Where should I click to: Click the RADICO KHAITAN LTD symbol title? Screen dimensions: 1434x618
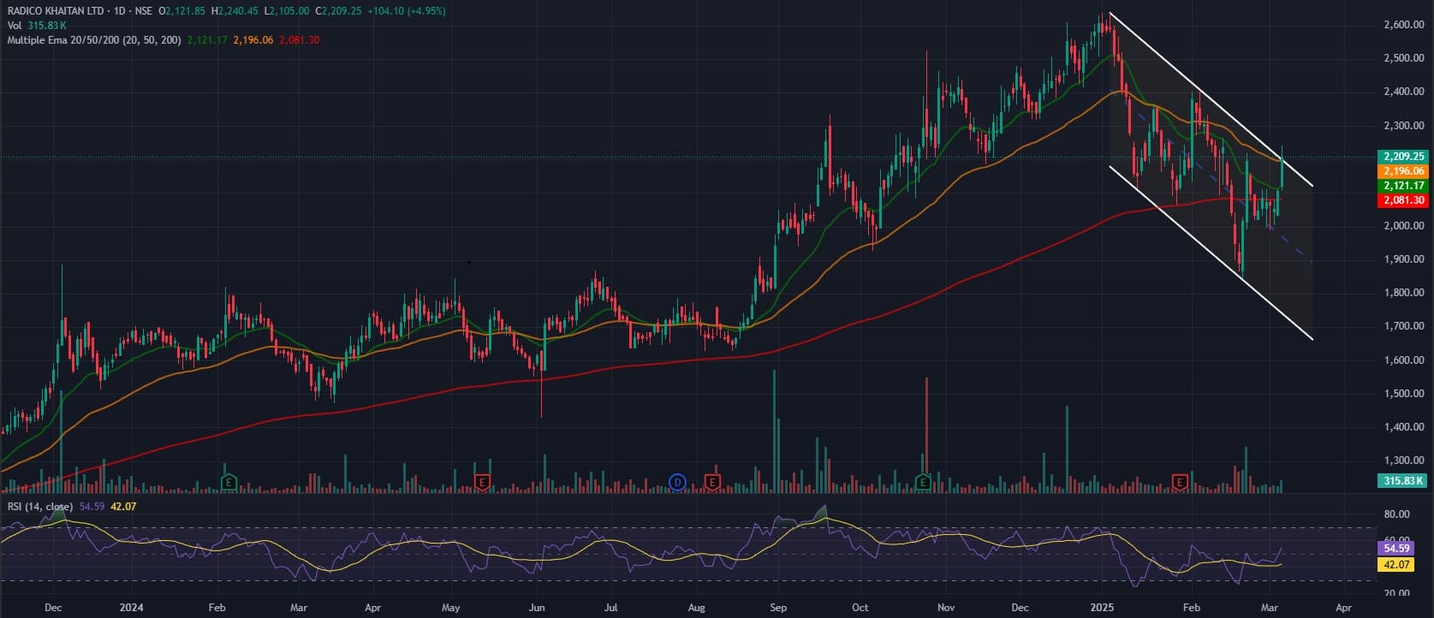[57, 11]
